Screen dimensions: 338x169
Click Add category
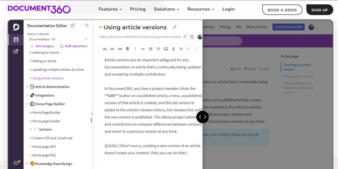point(42,46)
